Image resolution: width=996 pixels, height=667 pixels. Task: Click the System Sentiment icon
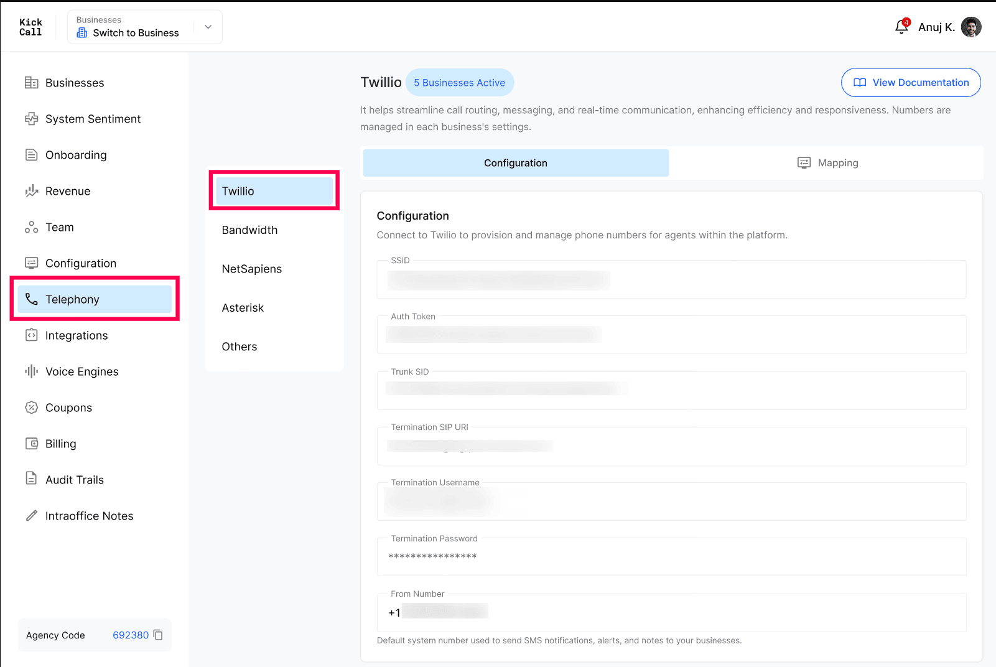(31, 119)
